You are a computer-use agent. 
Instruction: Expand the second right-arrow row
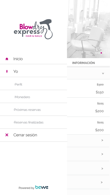click(88, 154)
